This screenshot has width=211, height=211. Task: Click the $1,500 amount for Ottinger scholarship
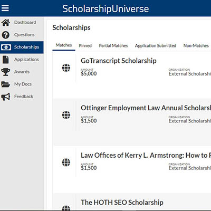pyautogui.click(x=89, y=121)
